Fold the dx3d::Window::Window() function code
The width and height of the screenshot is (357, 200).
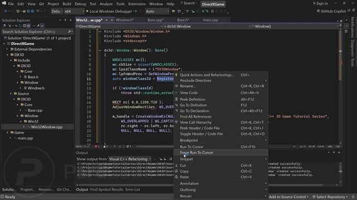pyautogui.click(x=100, y=51)
